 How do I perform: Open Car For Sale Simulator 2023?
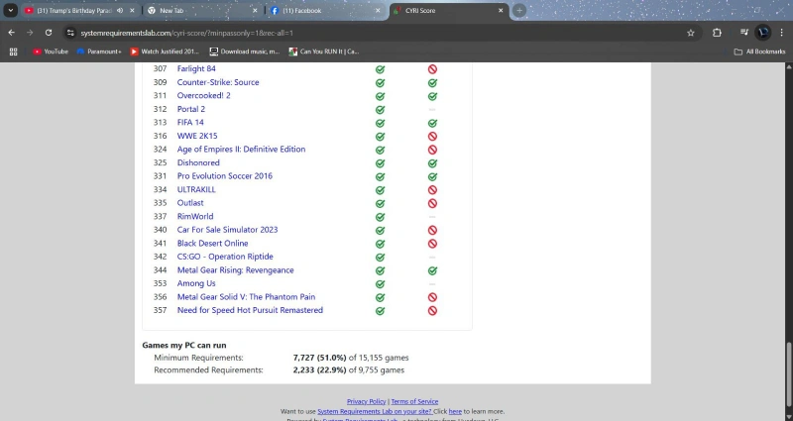pos(228,230)
